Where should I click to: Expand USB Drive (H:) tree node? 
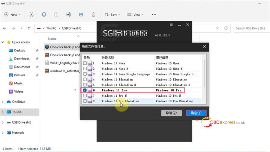click(3, 122)
